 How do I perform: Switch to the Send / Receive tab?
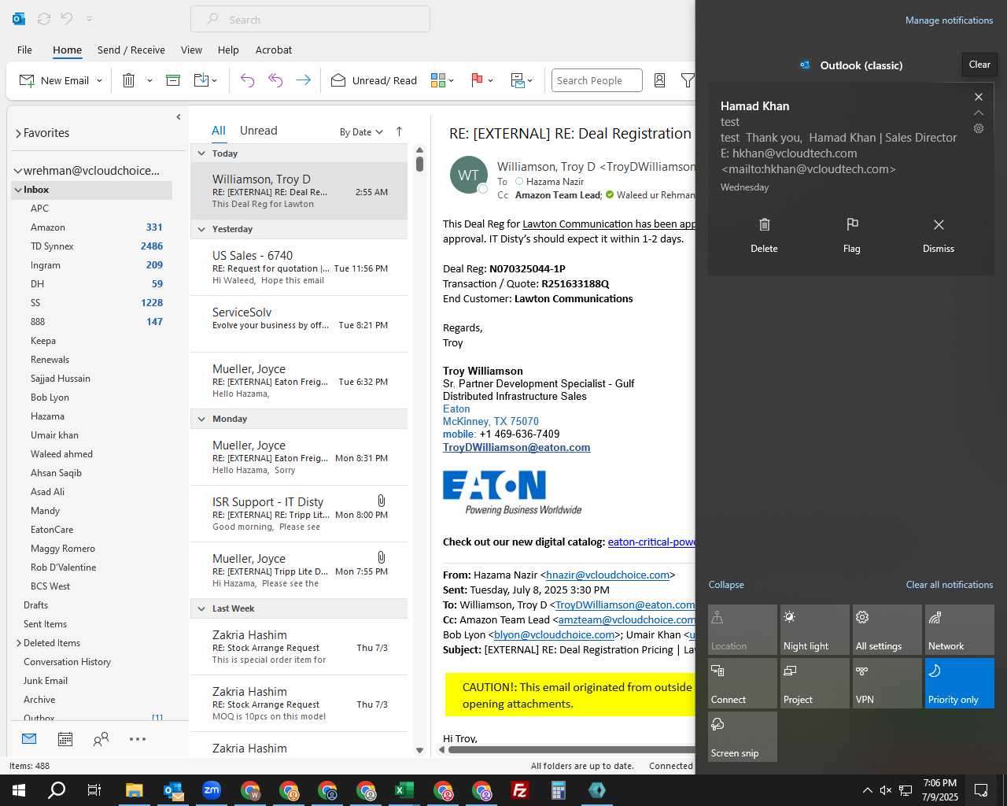(x=131, y=50)
